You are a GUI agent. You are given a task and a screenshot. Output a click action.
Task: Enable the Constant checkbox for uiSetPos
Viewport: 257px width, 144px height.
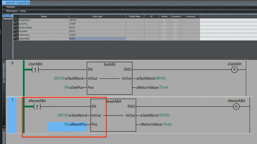(175, 24)
